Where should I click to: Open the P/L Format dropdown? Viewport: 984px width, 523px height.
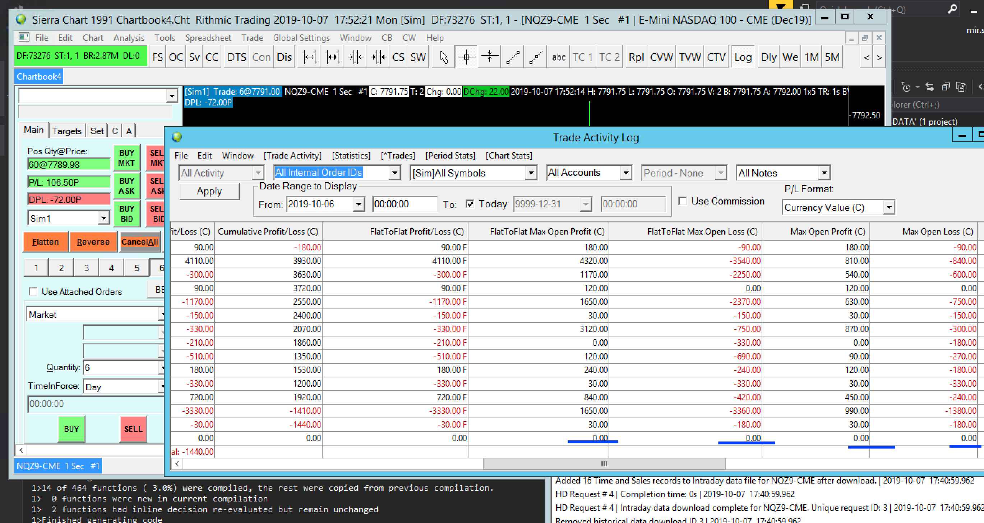coord(889,208)
